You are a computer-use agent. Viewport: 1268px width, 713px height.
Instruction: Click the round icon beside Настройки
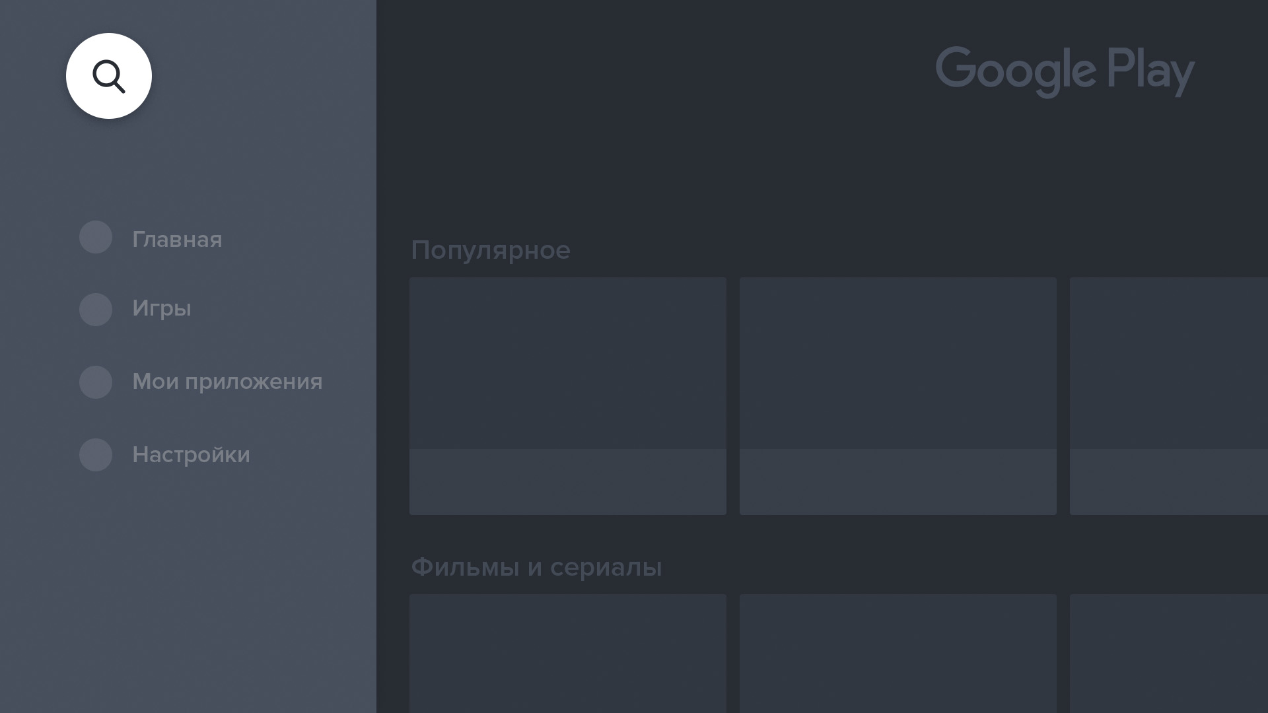click(x=96, y=455)
